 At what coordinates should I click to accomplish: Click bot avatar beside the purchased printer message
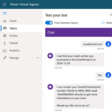tap(50, 56)
